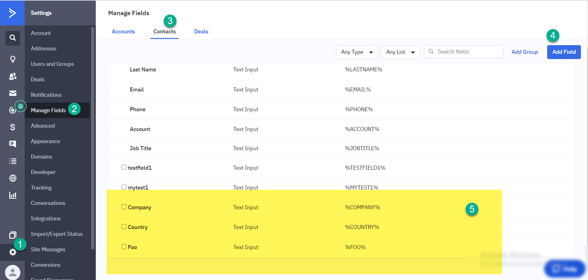Open Developer settings
588x280 pixels.
pyautogui.click(x=43, y=172)
